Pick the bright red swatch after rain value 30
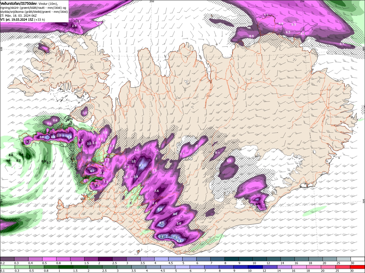 tap(358, 267)
